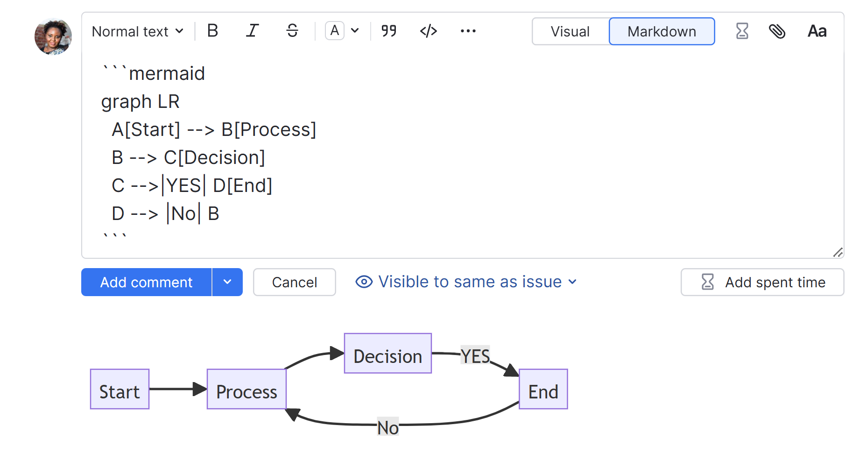859x454 pixels.
Task: Open the Normal text style dropdown
Action: coord(137,31)
